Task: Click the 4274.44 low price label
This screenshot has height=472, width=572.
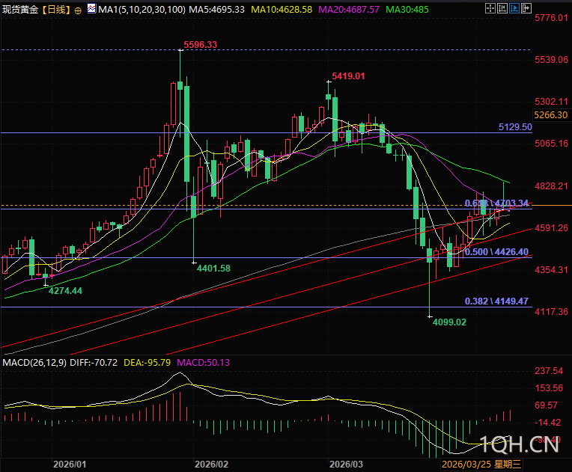Action: 65,290
